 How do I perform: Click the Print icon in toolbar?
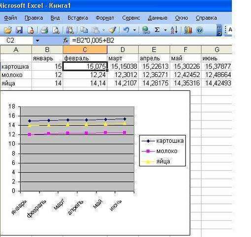tap(44, 30)
